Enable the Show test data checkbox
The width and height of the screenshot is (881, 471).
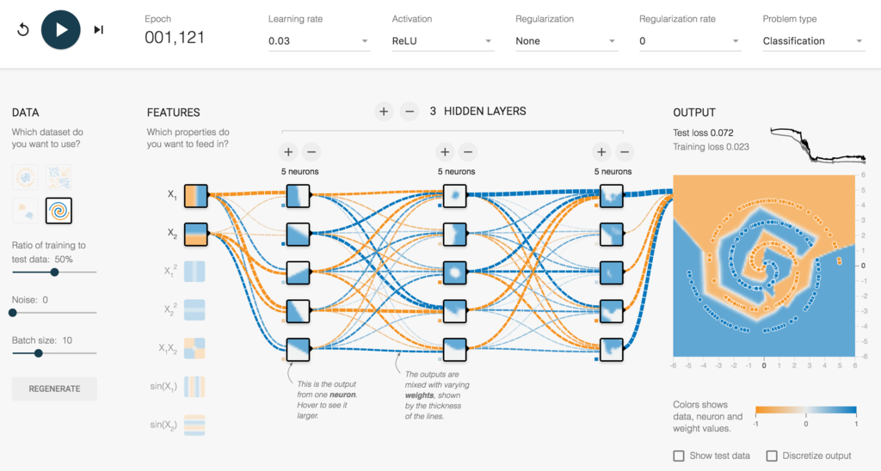[x=679, y=456]
